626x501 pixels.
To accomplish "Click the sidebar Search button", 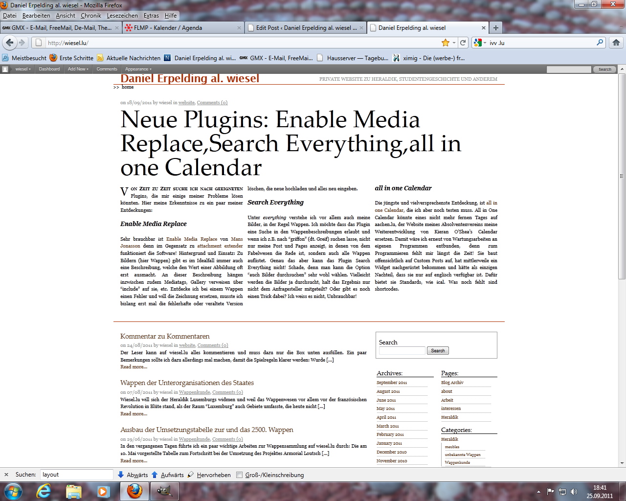I will [x=438, y=351].
